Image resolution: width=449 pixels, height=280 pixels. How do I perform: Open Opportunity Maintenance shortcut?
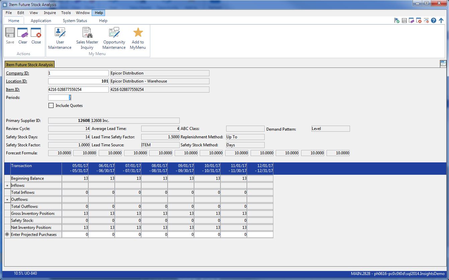click(114, 38)
